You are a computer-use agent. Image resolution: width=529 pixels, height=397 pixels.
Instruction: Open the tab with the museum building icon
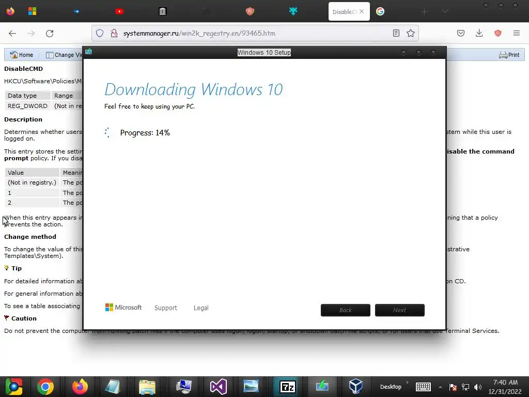pyautogui.click(x=163, y=11)
